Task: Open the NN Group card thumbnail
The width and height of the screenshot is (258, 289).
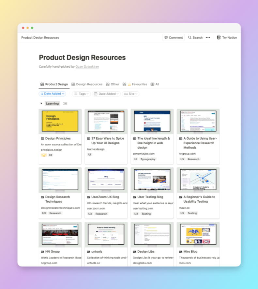Action: coord(60,234)
